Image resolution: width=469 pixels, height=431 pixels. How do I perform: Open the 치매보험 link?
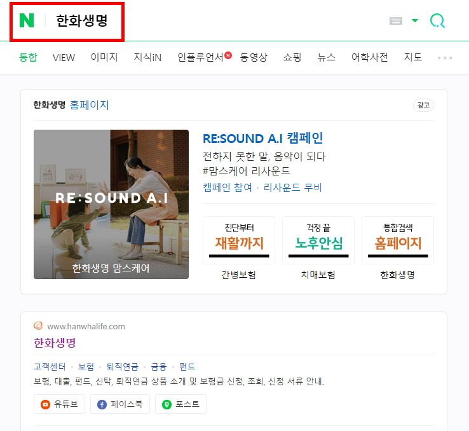click(318, 275)
